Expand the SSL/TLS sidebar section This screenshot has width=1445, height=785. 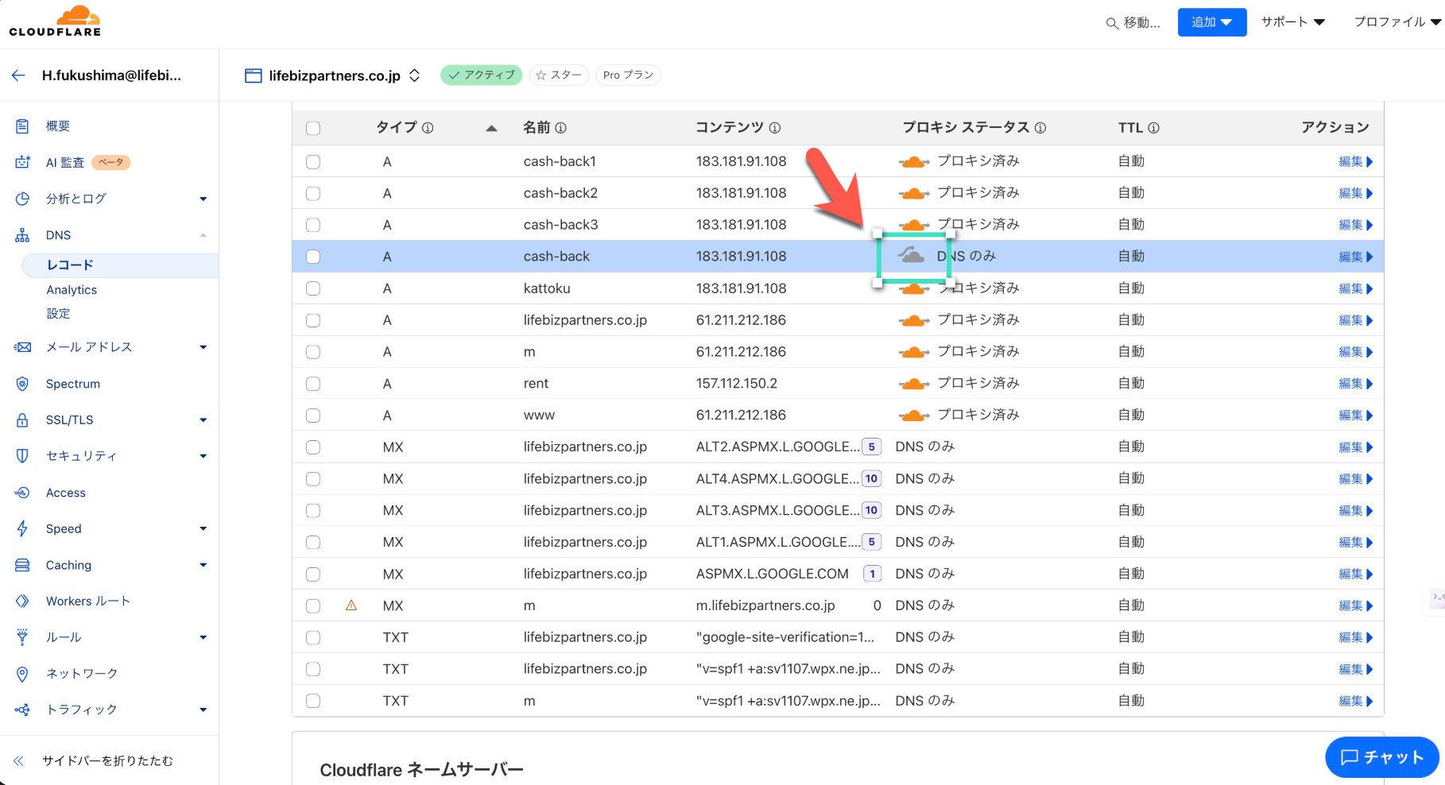coord(203,420)
